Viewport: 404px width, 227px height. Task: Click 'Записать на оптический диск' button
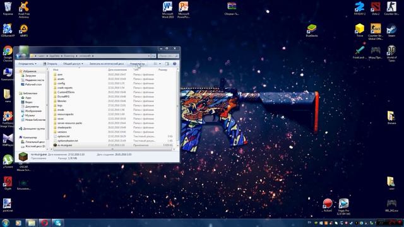point(107,64)
